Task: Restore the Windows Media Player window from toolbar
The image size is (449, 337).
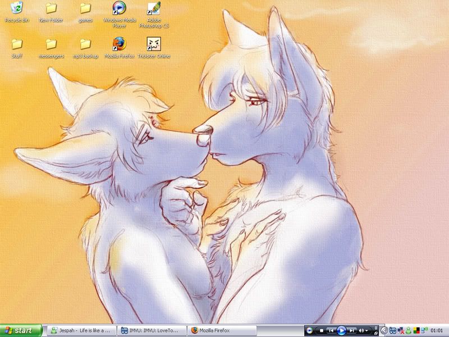Action: pos(376,333)
